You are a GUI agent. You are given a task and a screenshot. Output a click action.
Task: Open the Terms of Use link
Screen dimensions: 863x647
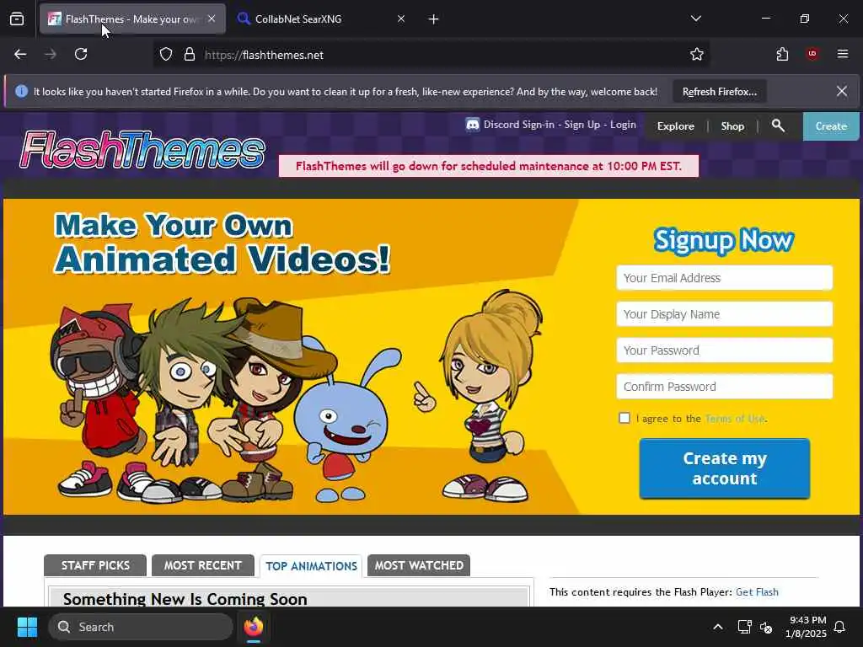pos(735,419)
